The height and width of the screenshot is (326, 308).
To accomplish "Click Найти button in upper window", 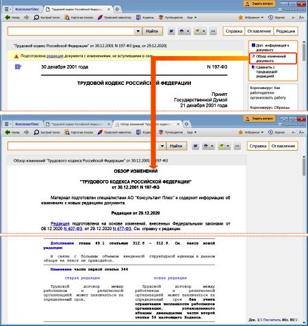I will [x=152, y=31].
